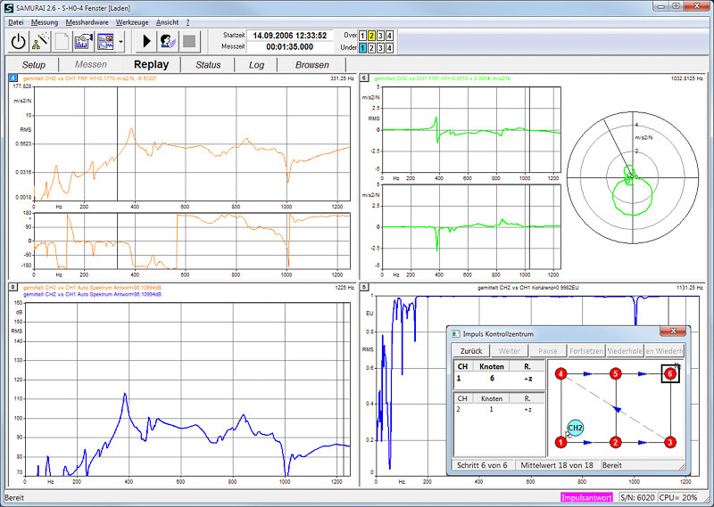Image resolution: width=714 pixels, height=507 pixels.
Task: Click the blank new document icon
Action: tap(62, 40)
